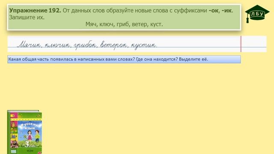Click the handwritten word "ключик"
Image resolution: width=274 pixels, height=154 pixels.
coord(57,45)
